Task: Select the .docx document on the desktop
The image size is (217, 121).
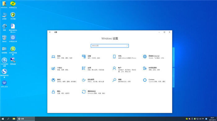Action: (13, 28)
